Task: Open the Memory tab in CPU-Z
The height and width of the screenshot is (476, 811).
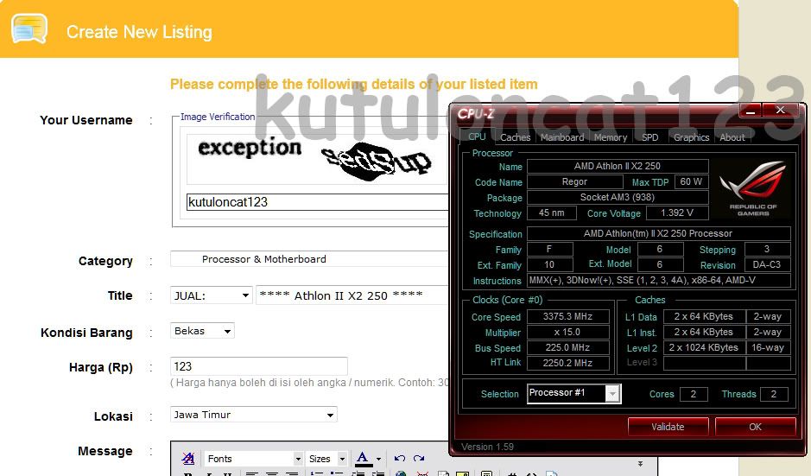Action: 611,137
